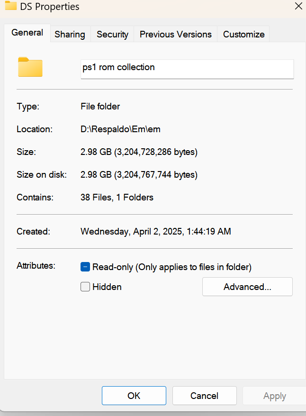Image resolution: width=306 pixels, height=416 pixels.
Task: Close the DS Properties dialog
Action: [298, 6]
